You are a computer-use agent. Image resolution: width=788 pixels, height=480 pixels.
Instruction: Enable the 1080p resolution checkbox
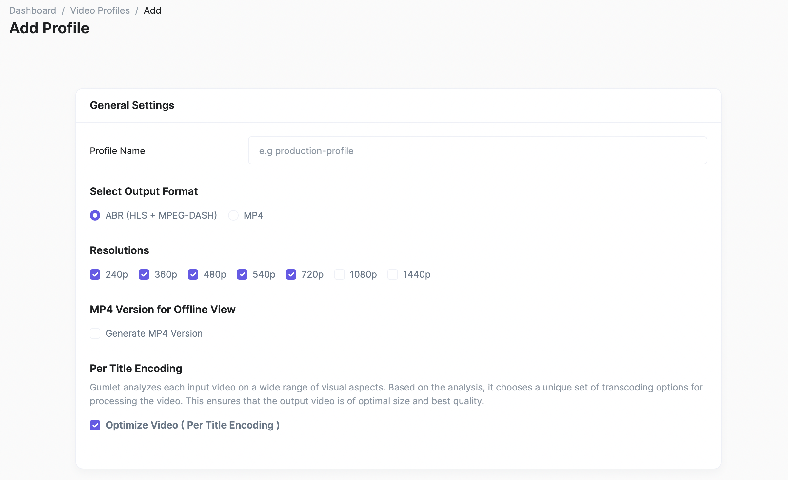(340, 274)
